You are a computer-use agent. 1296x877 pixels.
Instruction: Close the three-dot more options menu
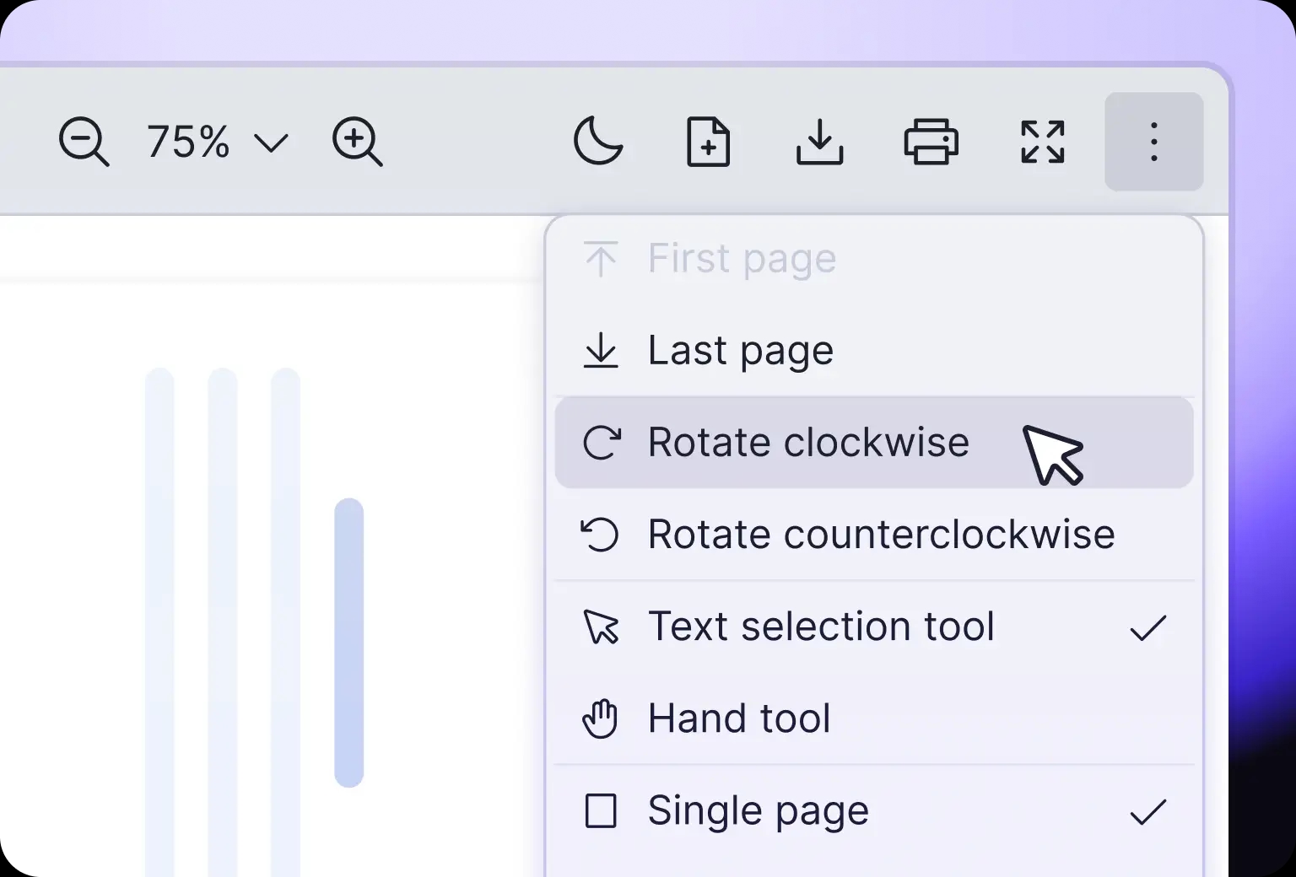1153,141
